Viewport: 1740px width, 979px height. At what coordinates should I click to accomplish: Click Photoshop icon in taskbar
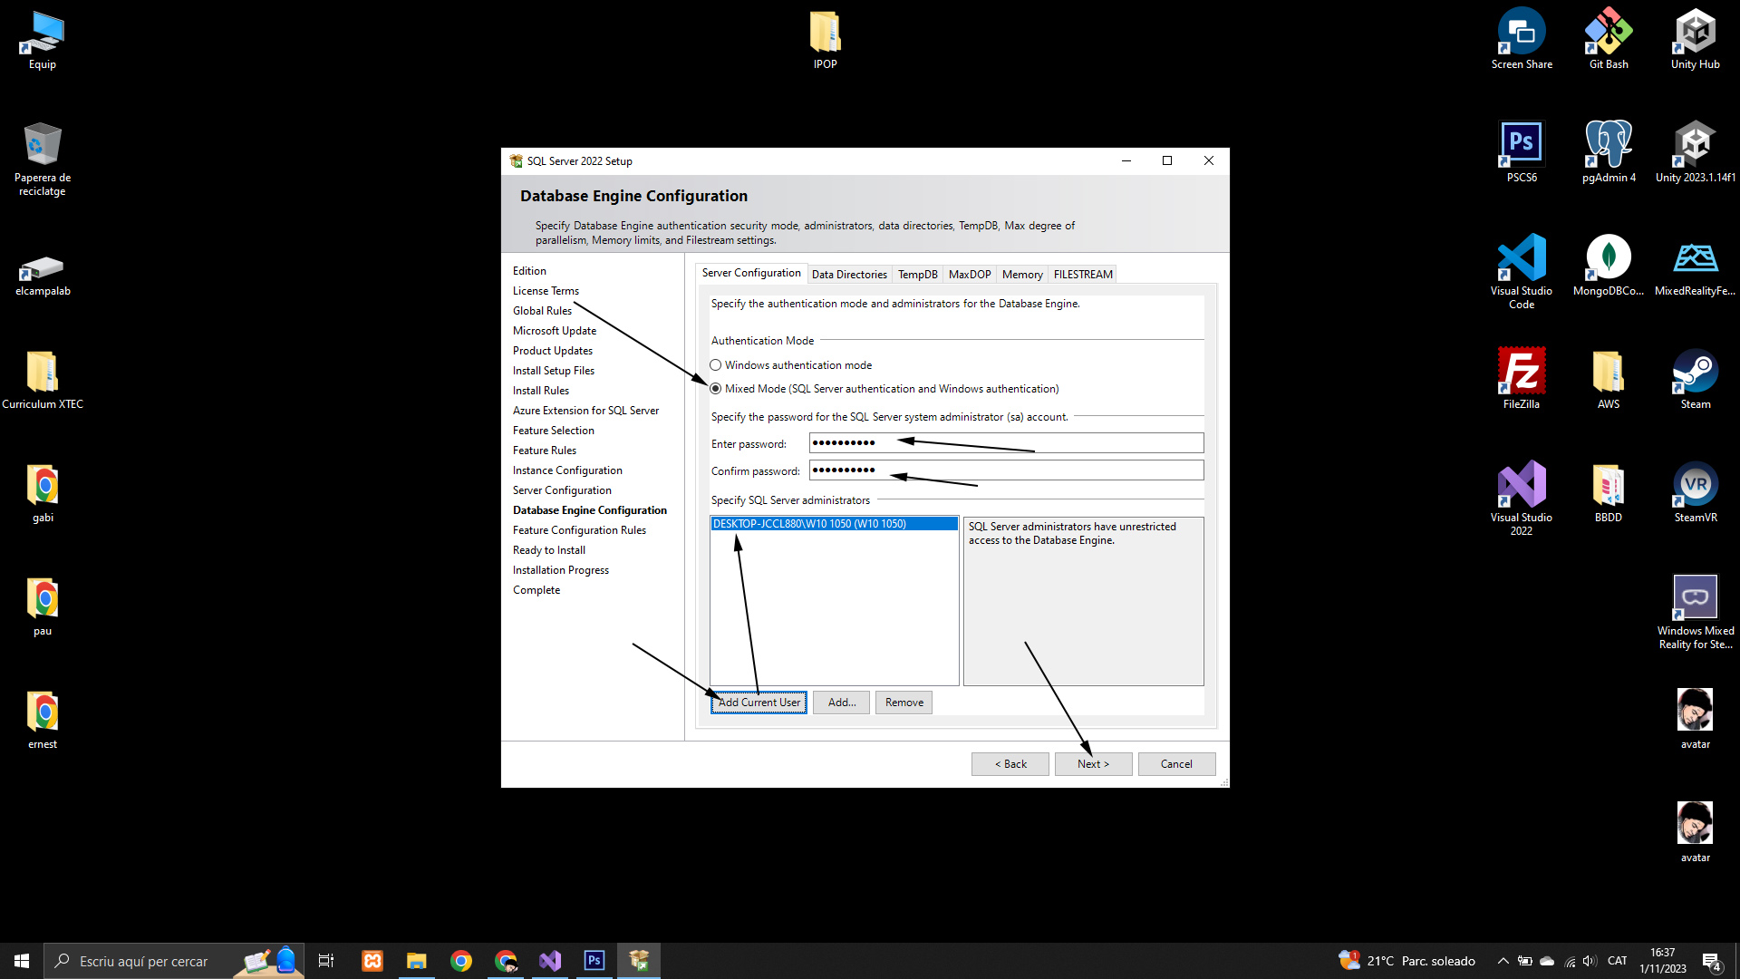point(594,961)
